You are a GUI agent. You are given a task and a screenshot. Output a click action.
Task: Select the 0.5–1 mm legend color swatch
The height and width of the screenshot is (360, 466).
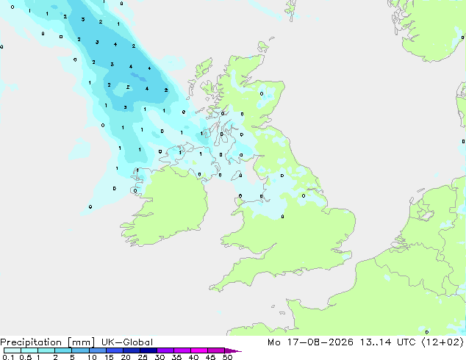(x=29, y=350)
